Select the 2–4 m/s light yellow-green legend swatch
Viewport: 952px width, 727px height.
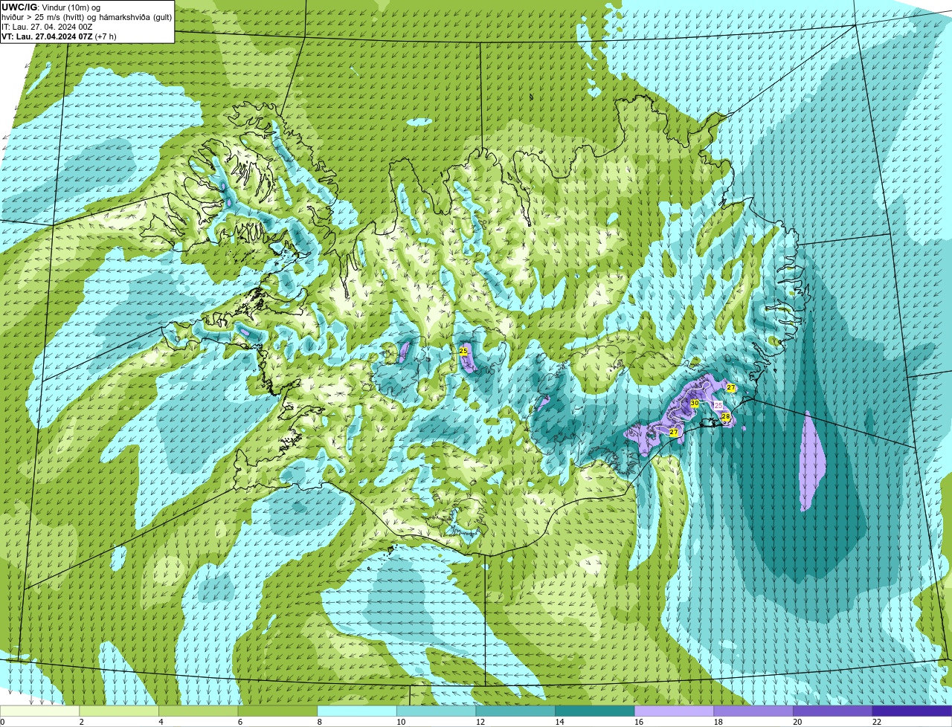click(x=119, y=711)
